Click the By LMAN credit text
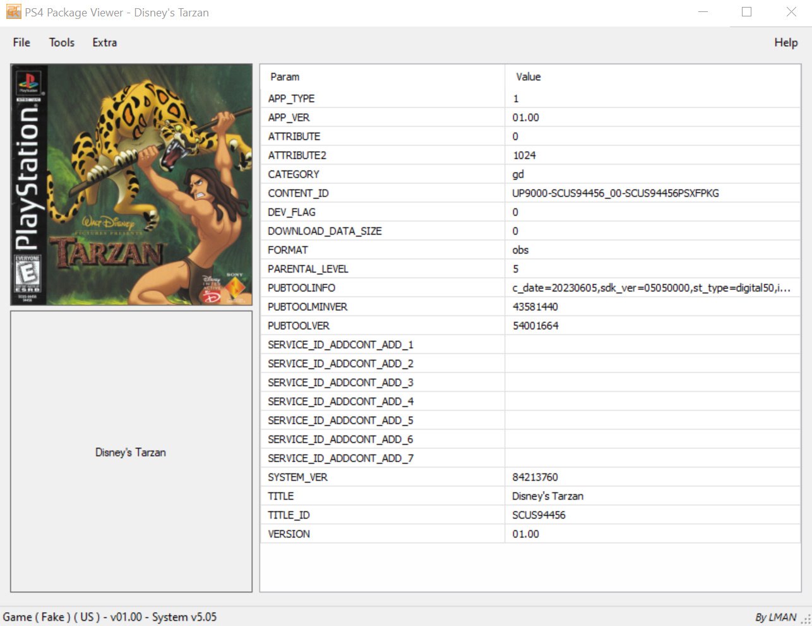Viewport: 812px width, 626px height. (776, 617)
